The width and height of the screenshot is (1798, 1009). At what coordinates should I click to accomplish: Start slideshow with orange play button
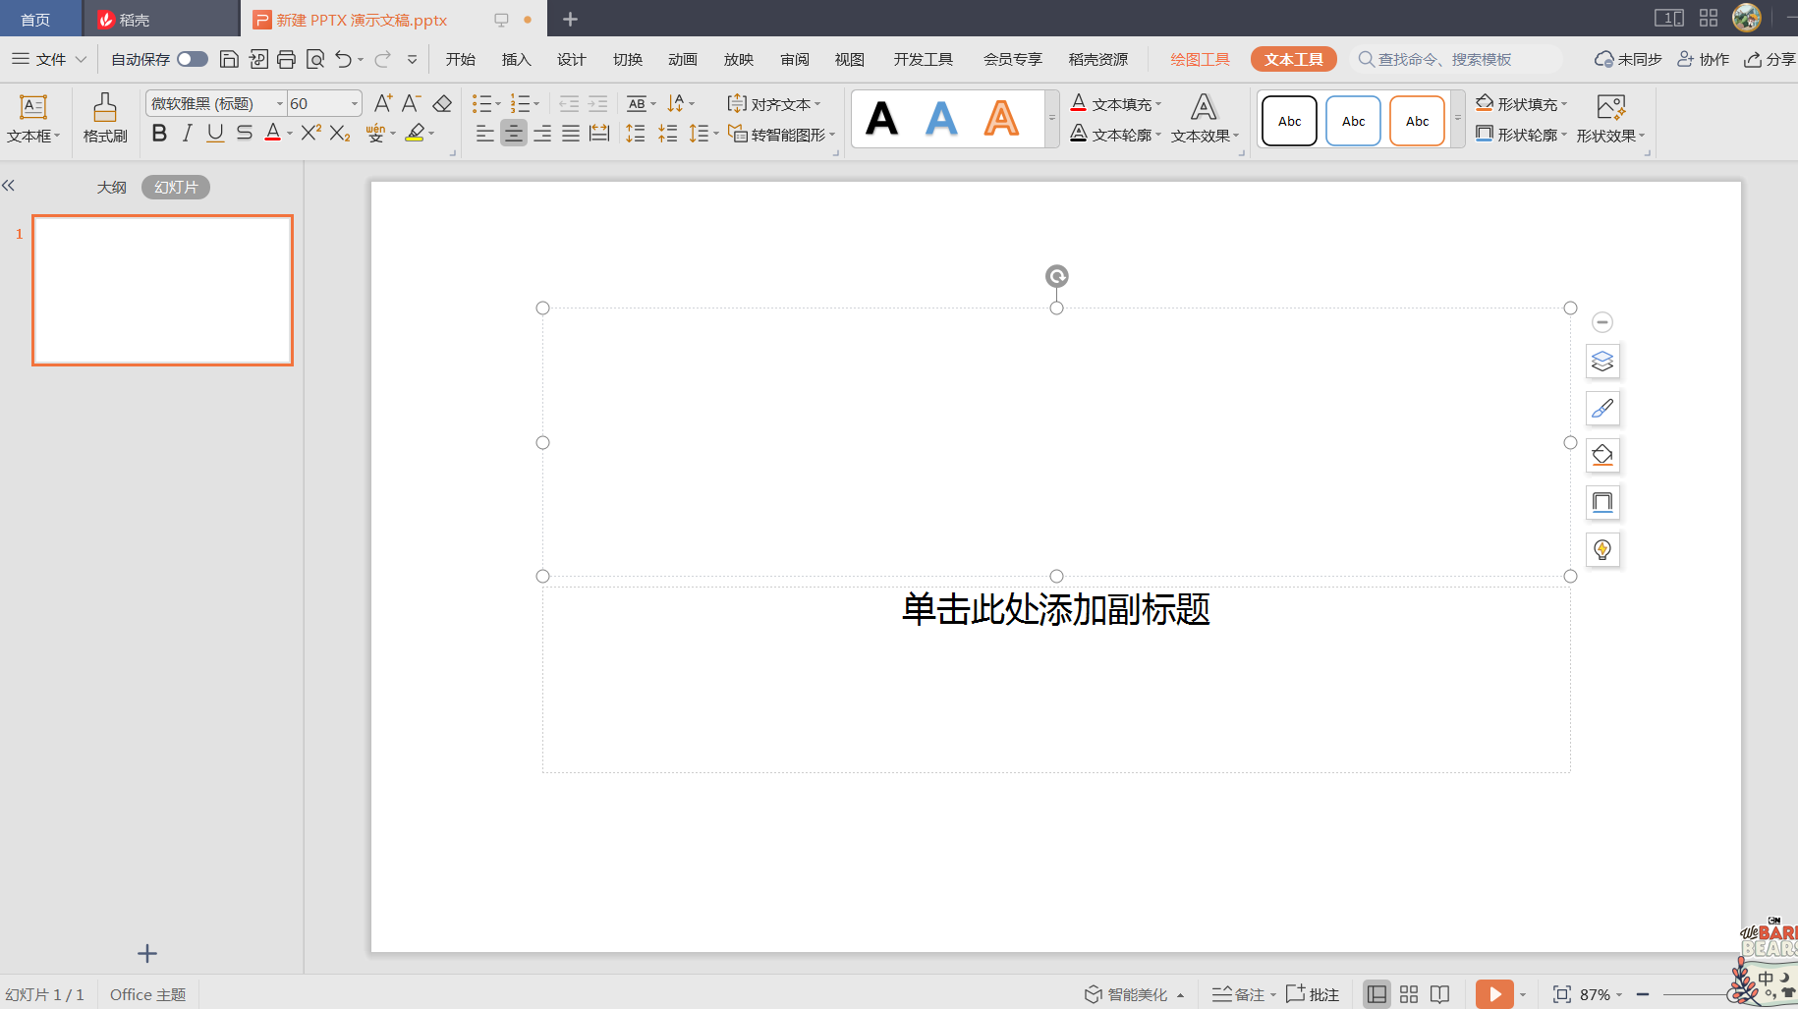(1494, 994)
